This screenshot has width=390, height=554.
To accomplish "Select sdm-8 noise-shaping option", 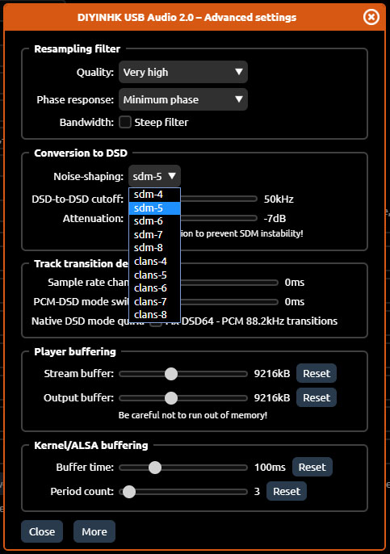I will 155,248.
